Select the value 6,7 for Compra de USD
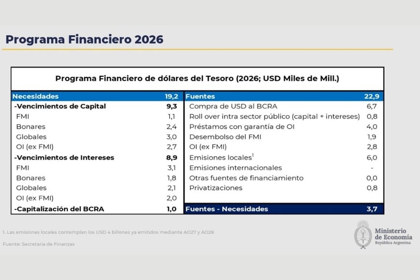Screen dimensions: 420x280 pos(372,106)
